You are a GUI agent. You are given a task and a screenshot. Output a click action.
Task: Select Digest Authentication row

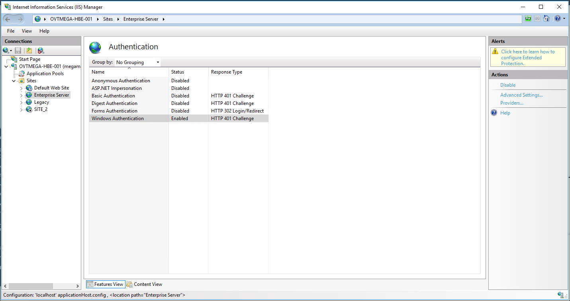coord(178,103)
